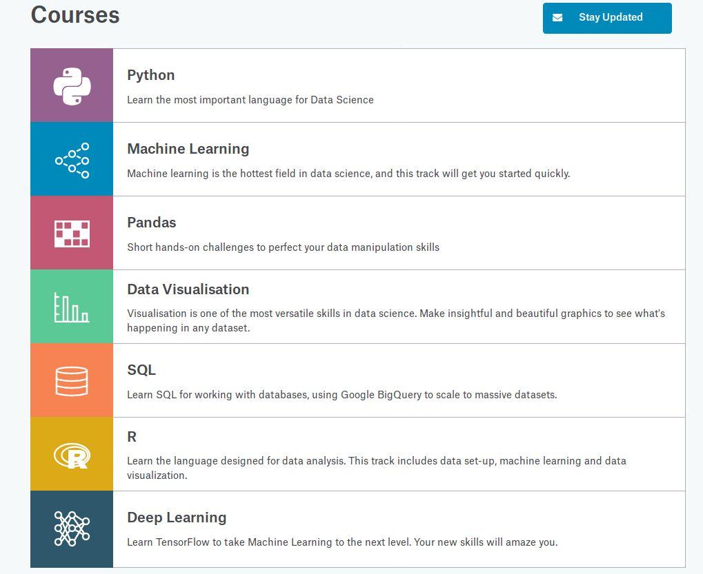Click the Deep Learning neural network icon
Screen dimensions: 703x574
click(72, 529)
